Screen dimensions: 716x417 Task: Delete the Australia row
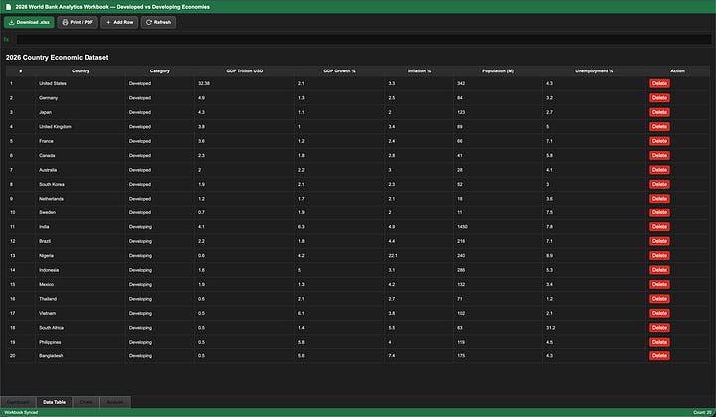(659, 170)
